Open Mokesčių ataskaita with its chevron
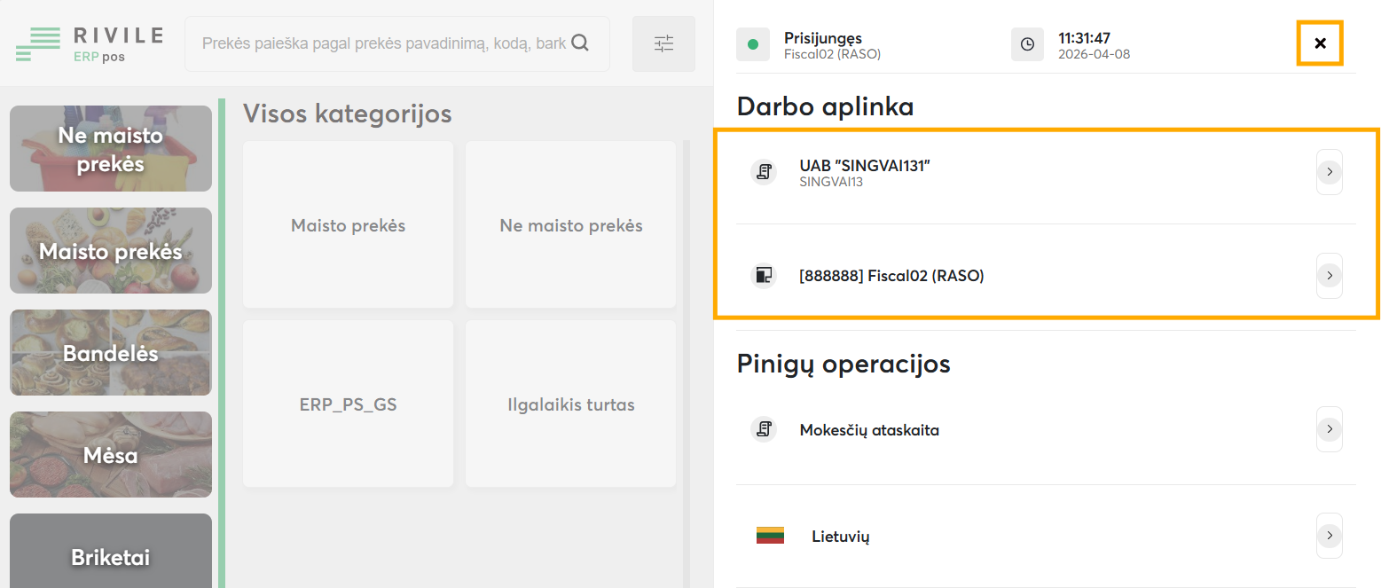This screenshot has height=588, width=1381. 1329,429
